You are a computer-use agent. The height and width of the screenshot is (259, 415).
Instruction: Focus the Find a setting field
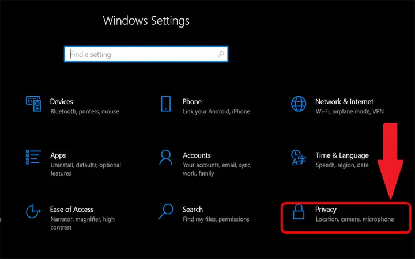coord(146,54)
